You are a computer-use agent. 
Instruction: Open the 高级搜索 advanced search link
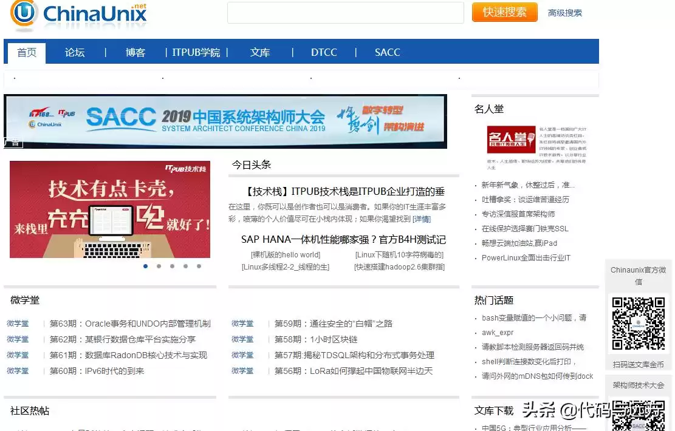pos(564,12)
